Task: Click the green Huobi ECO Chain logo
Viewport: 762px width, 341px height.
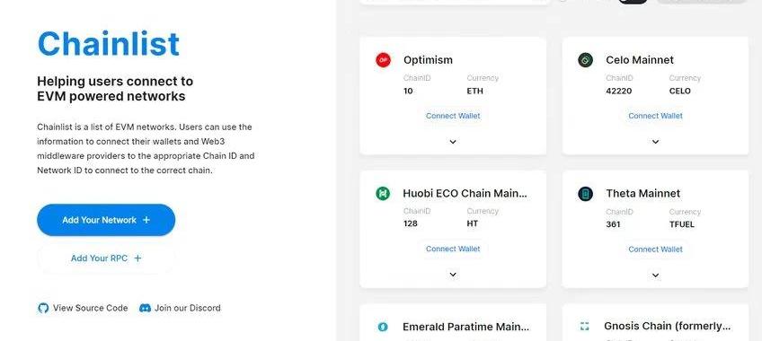Action: pos(383,194)
